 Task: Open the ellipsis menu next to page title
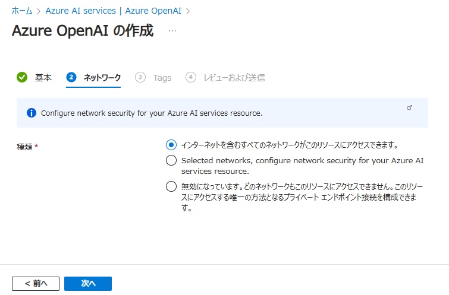pos(172,31)
